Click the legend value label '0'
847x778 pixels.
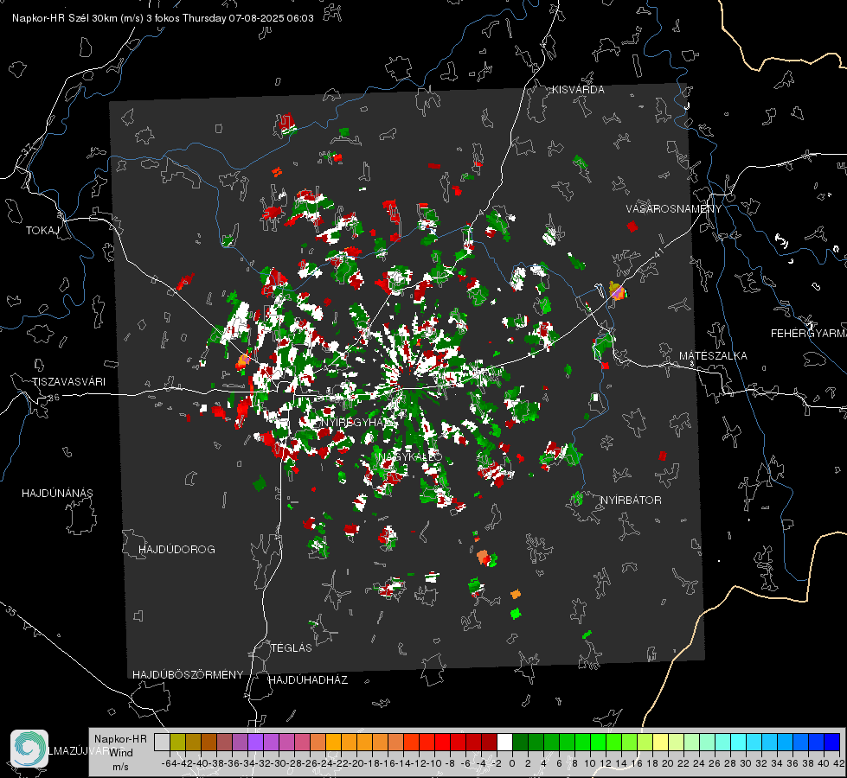point(512,763)
